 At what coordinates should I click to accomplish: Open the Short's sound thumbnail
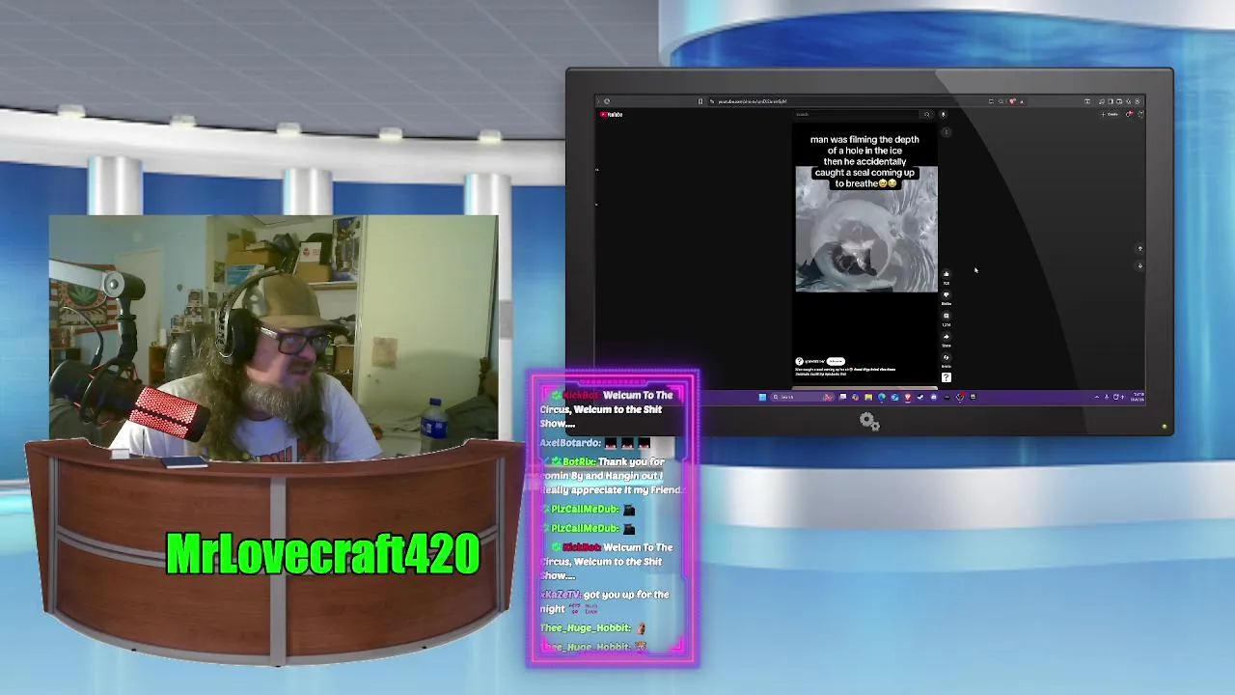point(947,377)
